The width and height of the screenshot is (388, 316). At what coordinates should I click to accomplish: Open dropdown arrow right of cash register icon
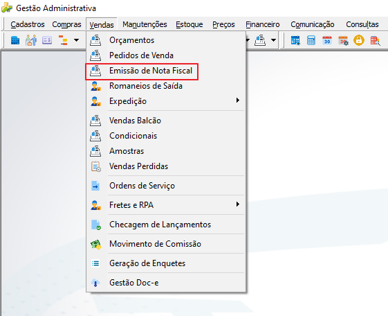point(273,40)
